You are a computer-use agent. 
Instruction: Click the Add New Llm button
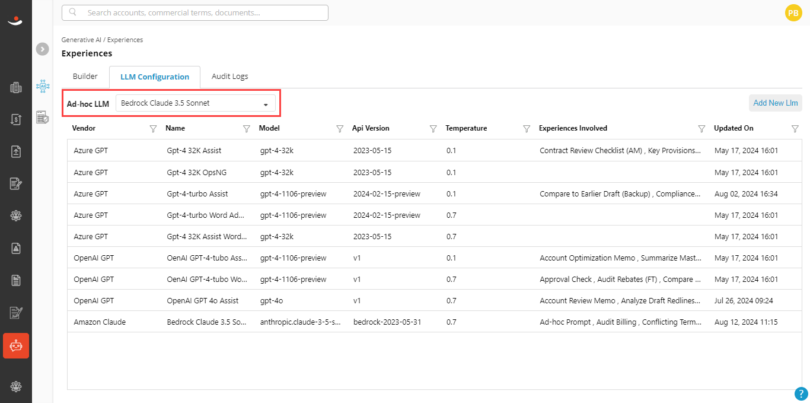tap(776, 103)
